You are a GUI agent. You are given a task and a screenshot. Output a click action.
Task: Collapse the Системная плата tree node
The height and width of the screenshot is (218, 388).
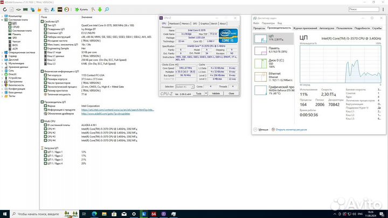[2, 20]
